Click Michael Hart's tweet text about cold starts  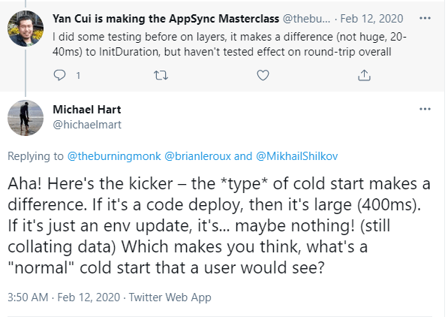coord(219,225)
